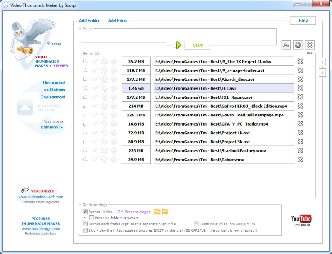Select the 118.7 MB size cell

pyautogui.click(x=136, y=70)
